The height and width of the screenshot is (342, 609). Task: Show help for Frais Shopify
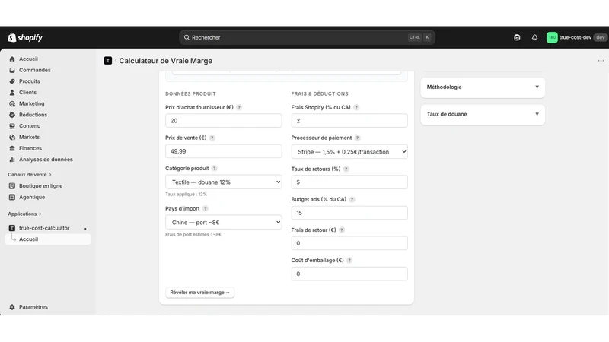[x=356, y=107]
